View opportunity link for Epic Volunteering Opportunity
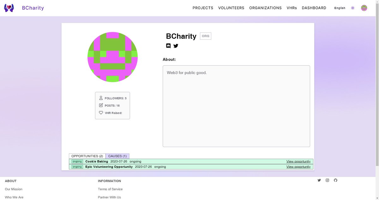 click(298, 167)
